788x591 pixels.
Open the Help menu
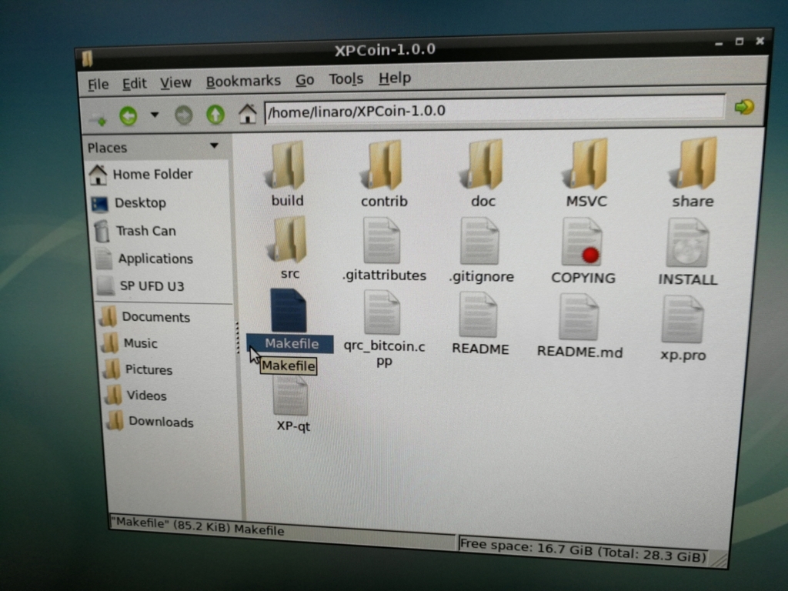pyautogui.click(x=395, y=78)
